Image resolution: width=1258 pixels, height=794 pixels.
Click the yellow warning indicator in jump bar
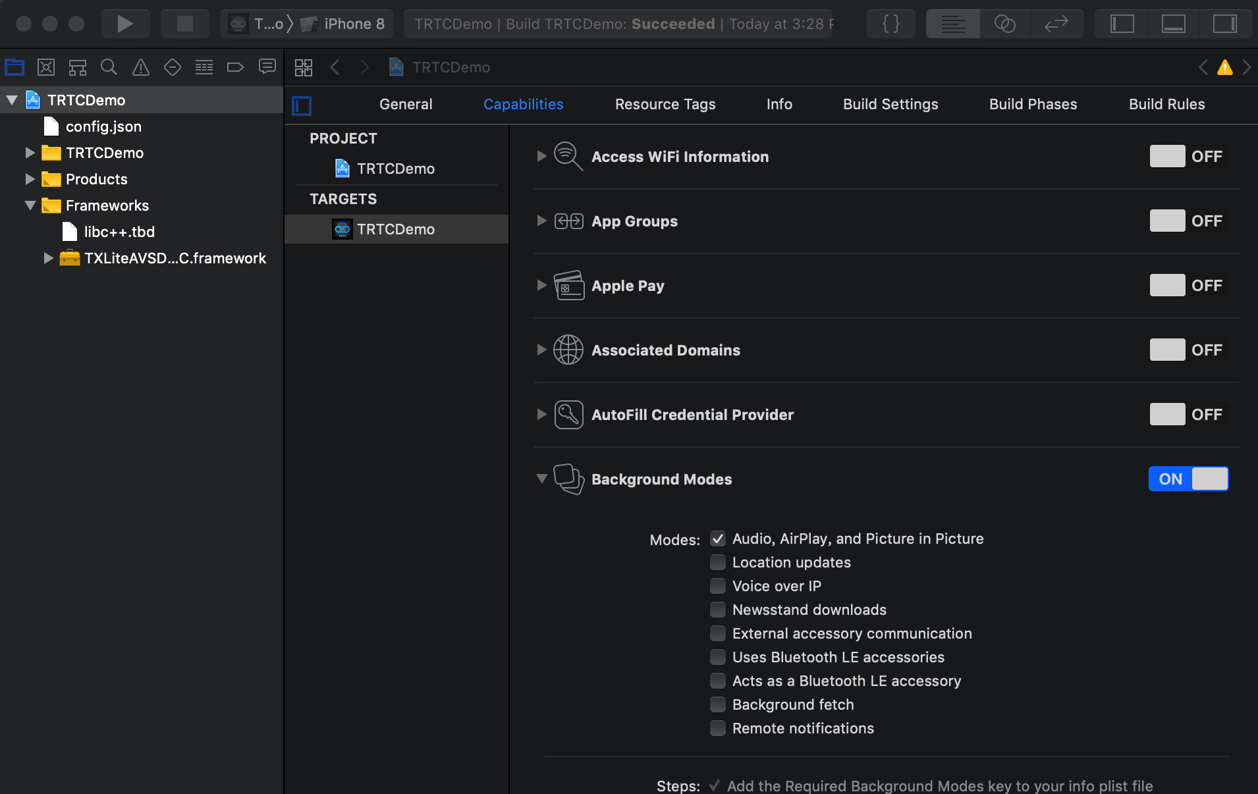pyautogui.click(x=1224, y=67)
